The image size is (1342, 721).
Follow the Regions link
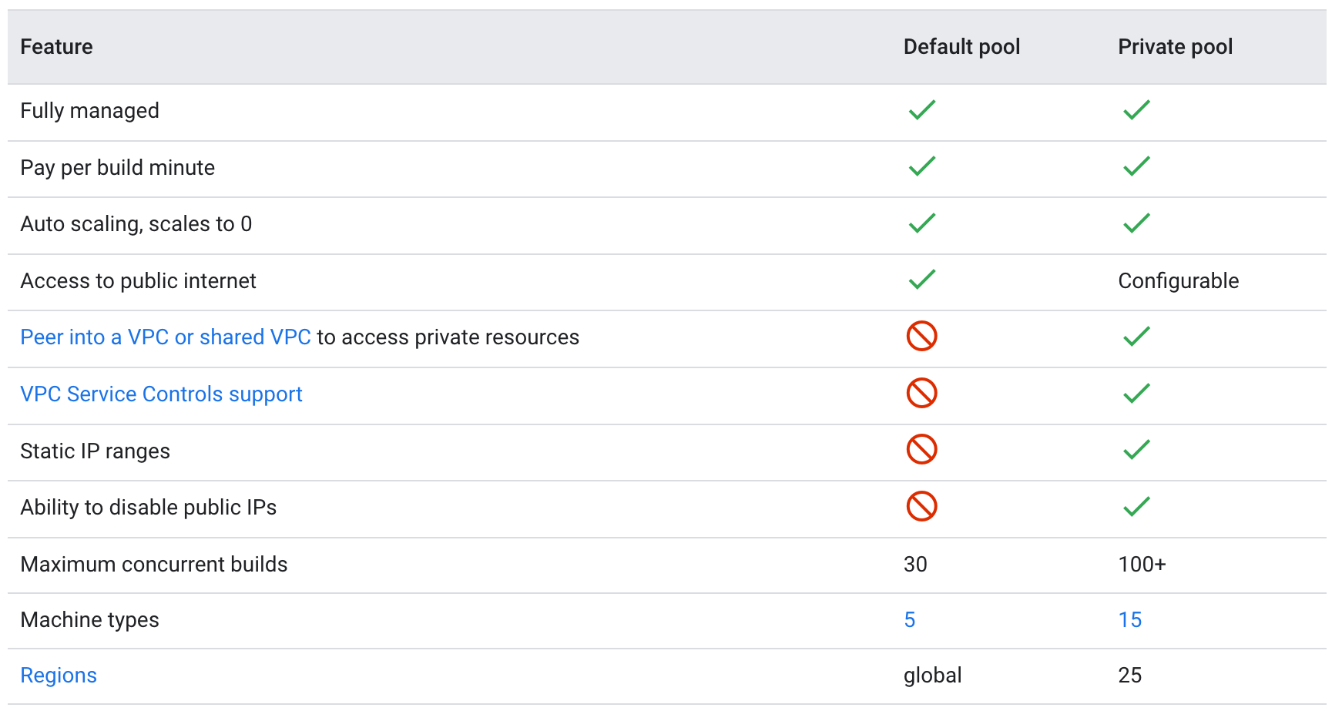59,676
